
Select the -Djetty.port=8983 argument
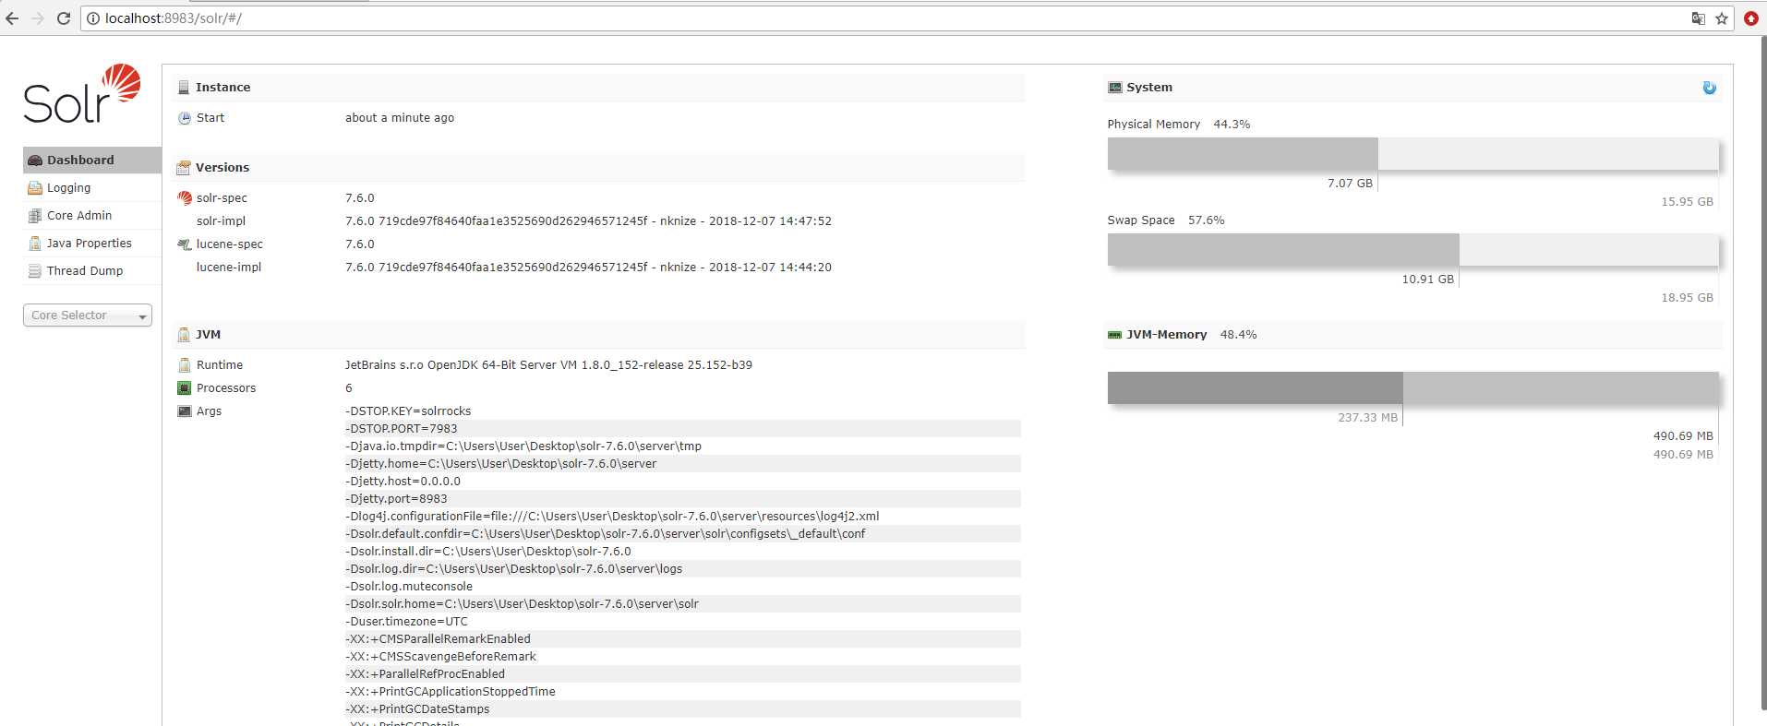396,499
